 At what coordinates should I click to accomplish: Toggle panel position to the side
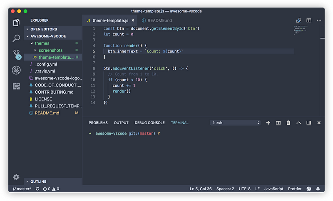308,123
